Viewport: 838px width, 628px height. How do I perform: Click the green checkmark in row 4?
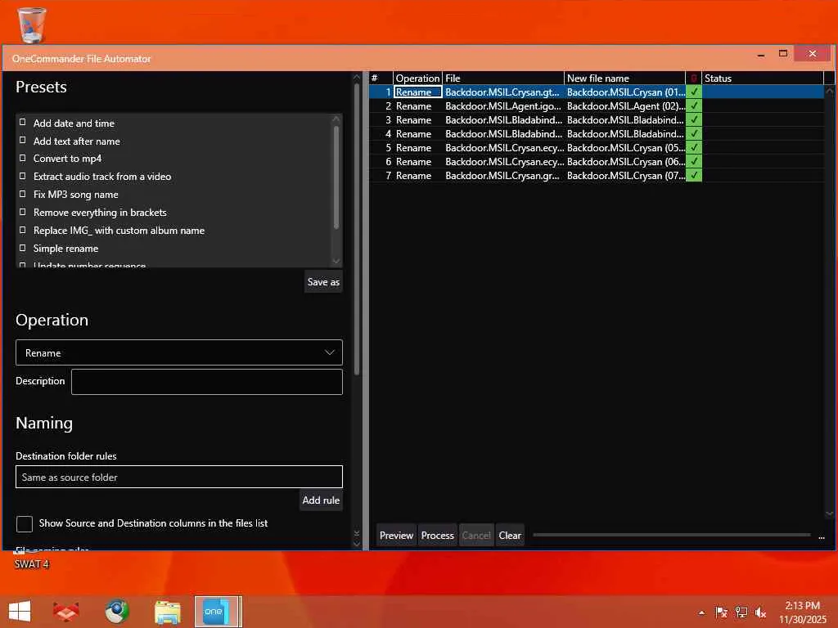tap(694, 133)
